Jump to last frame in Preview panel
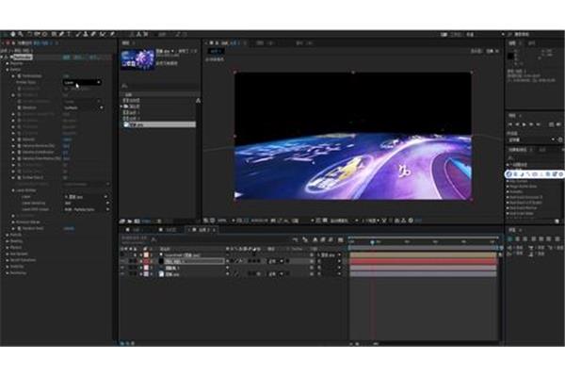 [539, 124]
